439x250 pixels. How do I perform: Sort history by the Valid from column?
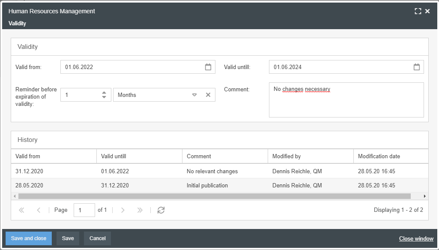click(54, 156)
